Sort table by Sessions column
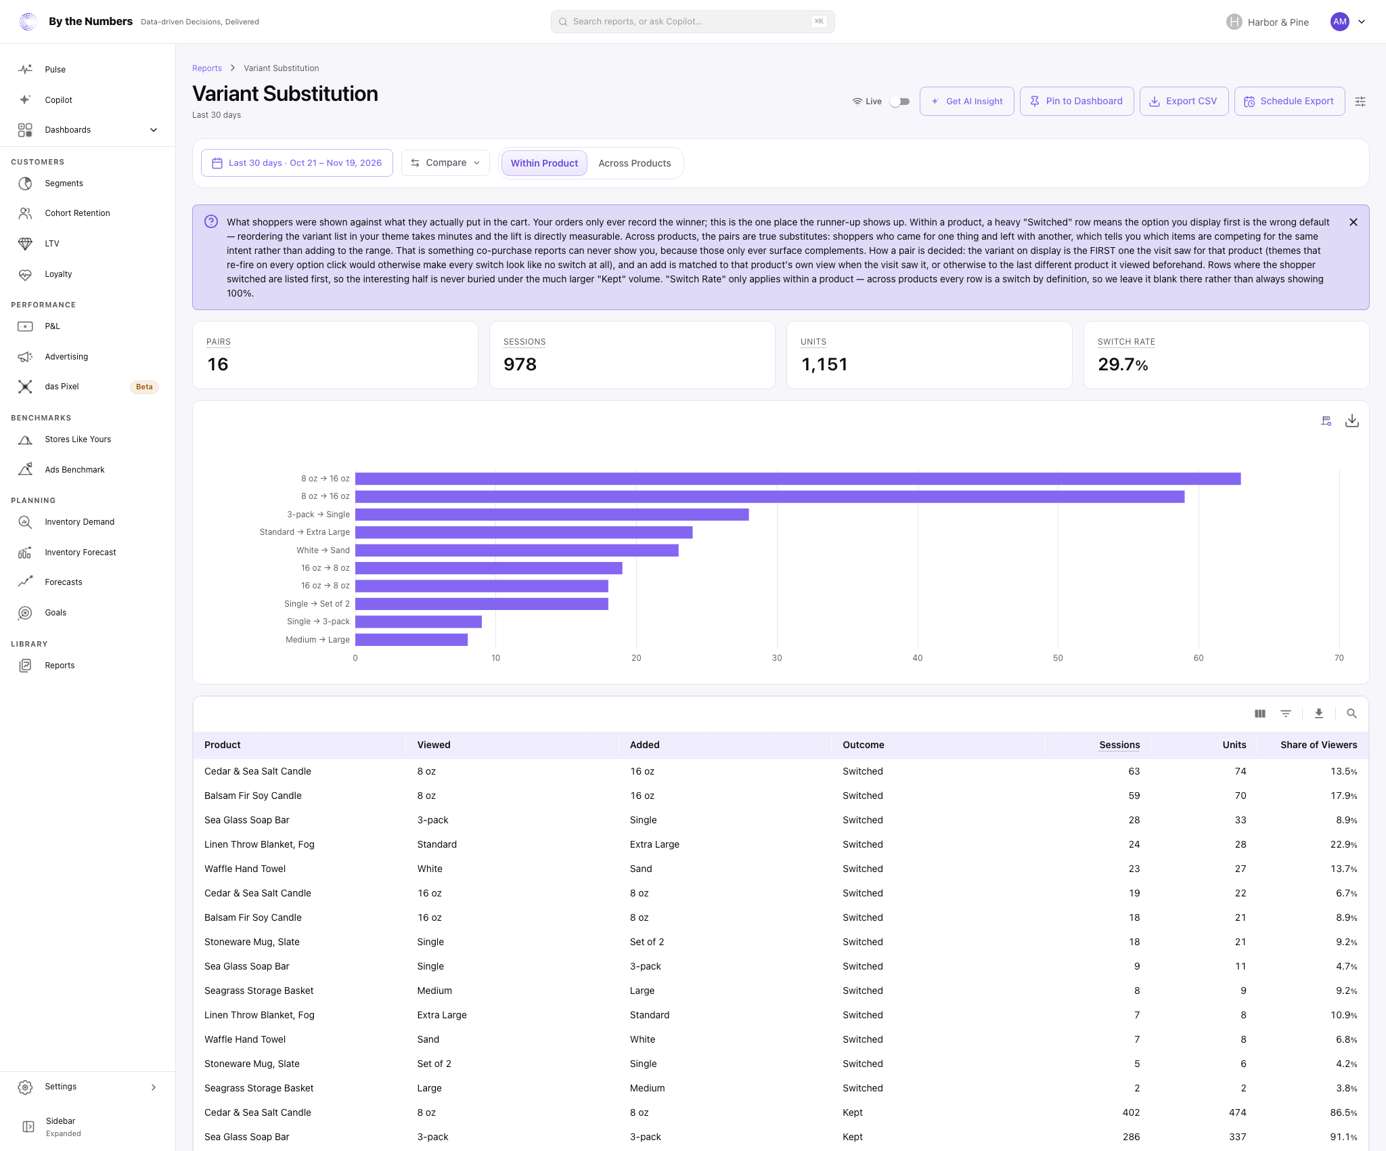This screenshot has height=1151, width=1386. click(1119, 745)
